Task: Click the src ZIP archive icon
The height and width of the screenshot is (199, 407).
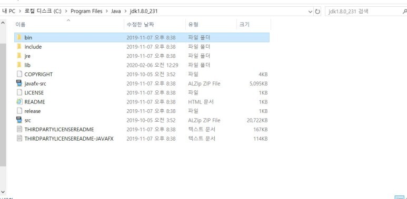Action: pos(19,120)
